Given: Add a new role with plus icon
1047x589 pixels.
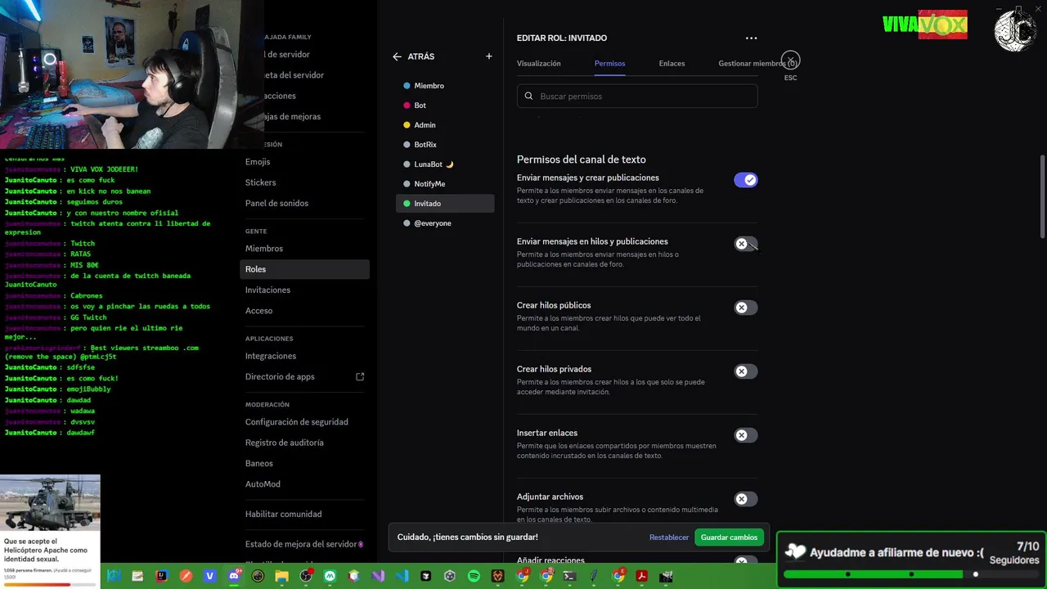Looking at the screenshot, I should pos(489,56).
